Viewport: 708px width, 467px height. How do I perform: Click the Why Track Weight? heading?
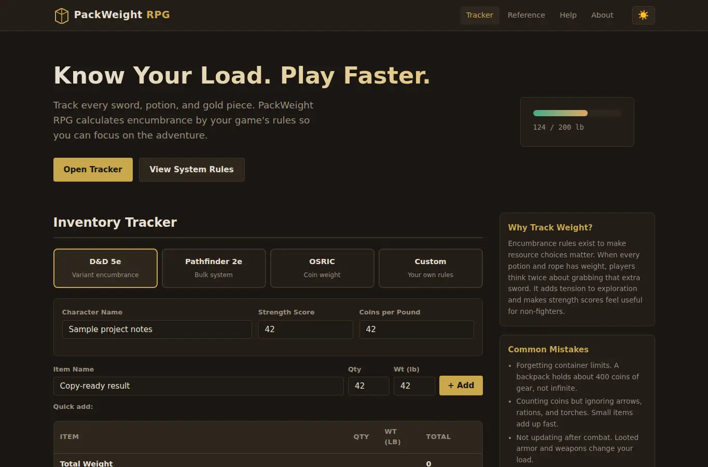coord(550,228)
